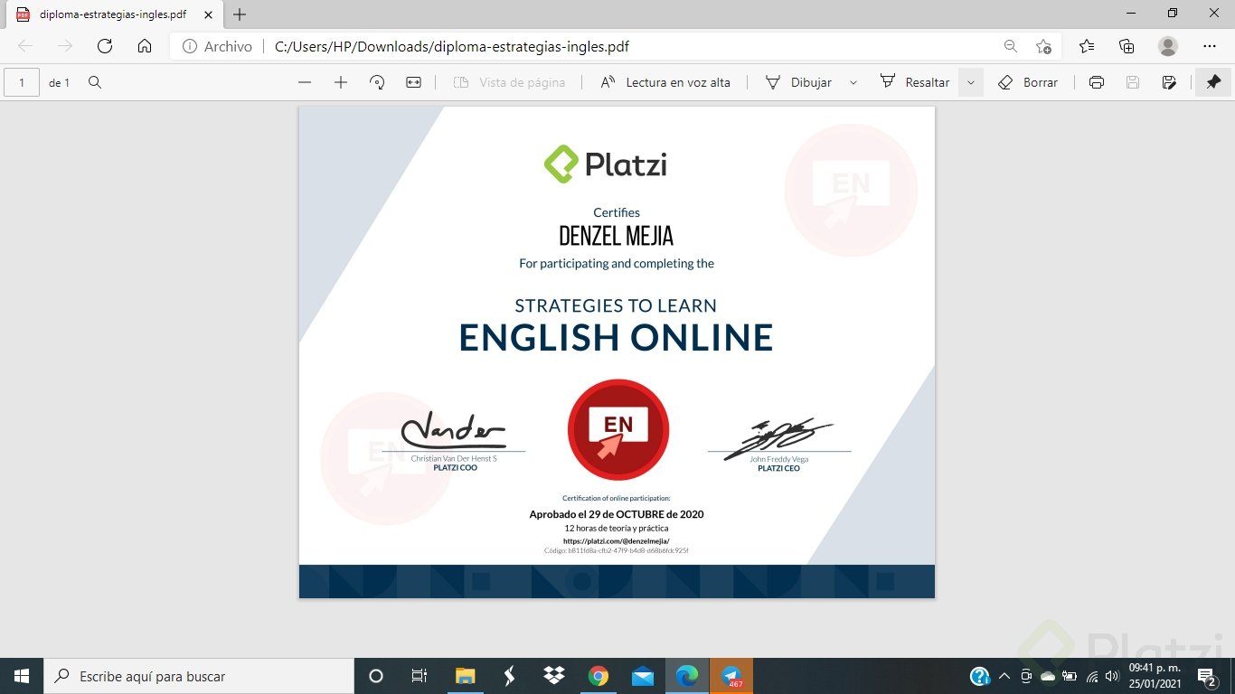1235x694 pixels.
Task: Open zoom magnifier in address bar
Action: [x=1011, y=46]
